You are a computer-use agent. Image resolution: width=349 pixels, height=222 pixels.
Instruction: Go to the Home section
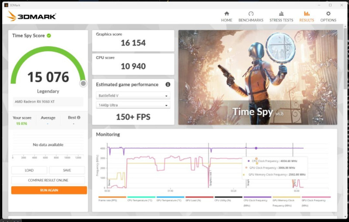click(226, 17)
